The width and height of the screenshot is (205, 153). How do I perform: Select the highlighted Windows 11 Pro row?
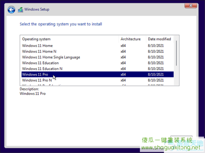pos(98,74)
